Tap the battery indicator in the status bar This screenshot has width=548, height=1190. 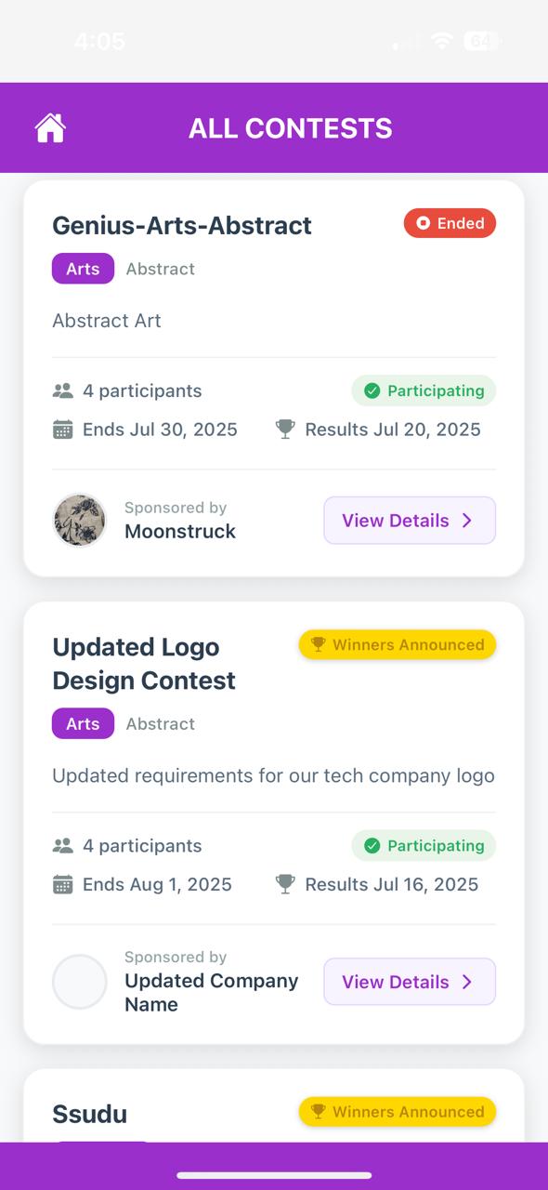coord(480,41)
